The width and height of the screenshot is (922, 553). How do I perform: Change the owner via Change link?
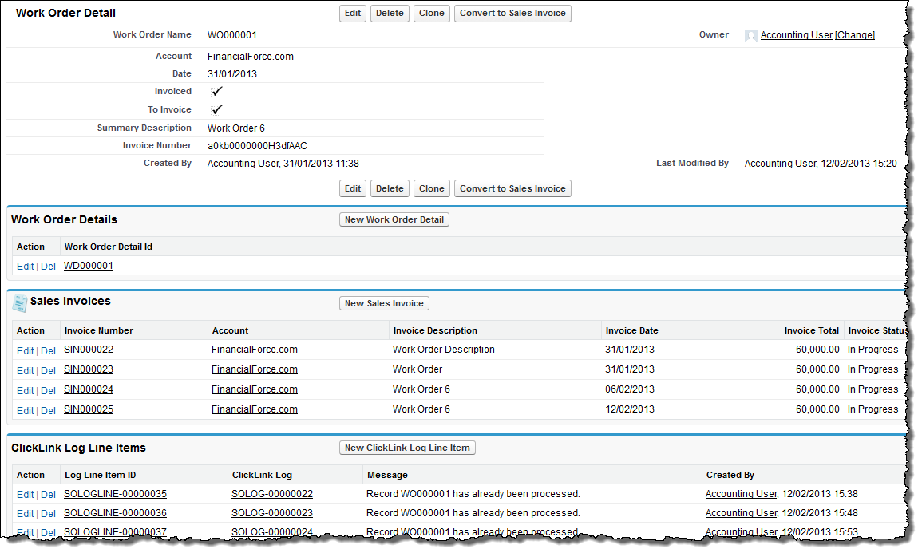click(x=854, y=35)
